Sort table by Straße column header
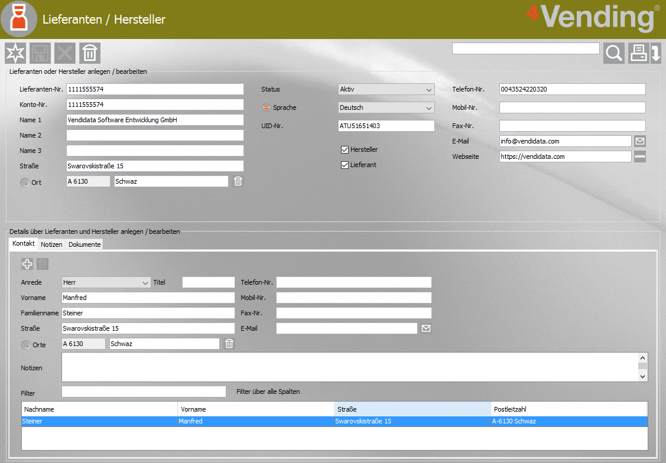 (x=413, y=409)
